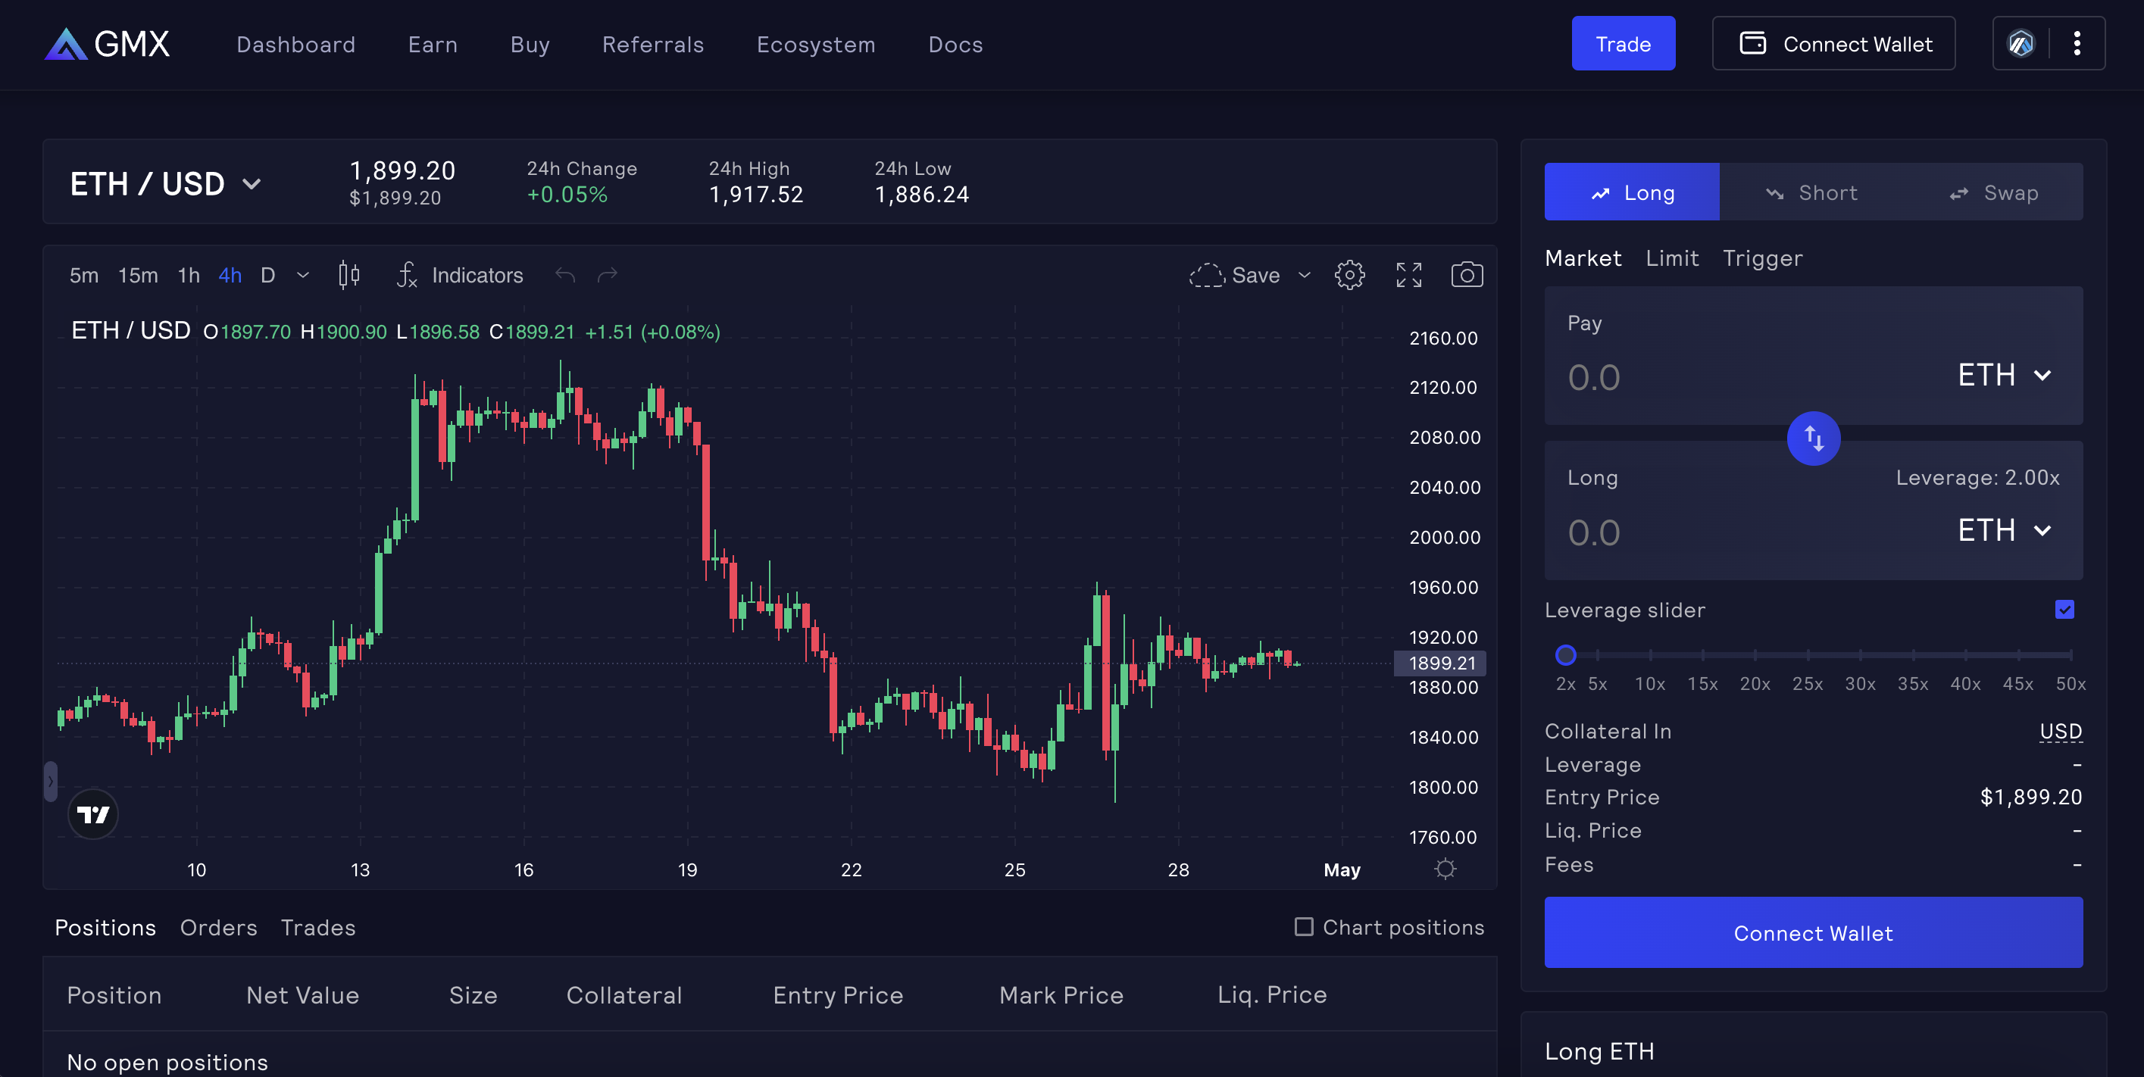Open the Pay token ETH dropdown
Image resolution: width=2144 pixels, height=1077 pixels.
click(x=2004, y=376)
